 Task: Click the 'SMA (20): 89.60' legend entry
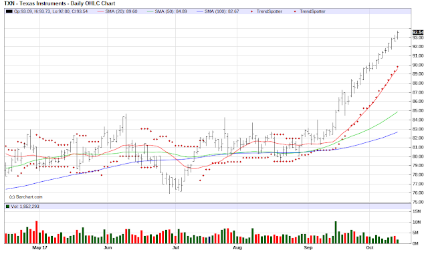pos(118,11)
